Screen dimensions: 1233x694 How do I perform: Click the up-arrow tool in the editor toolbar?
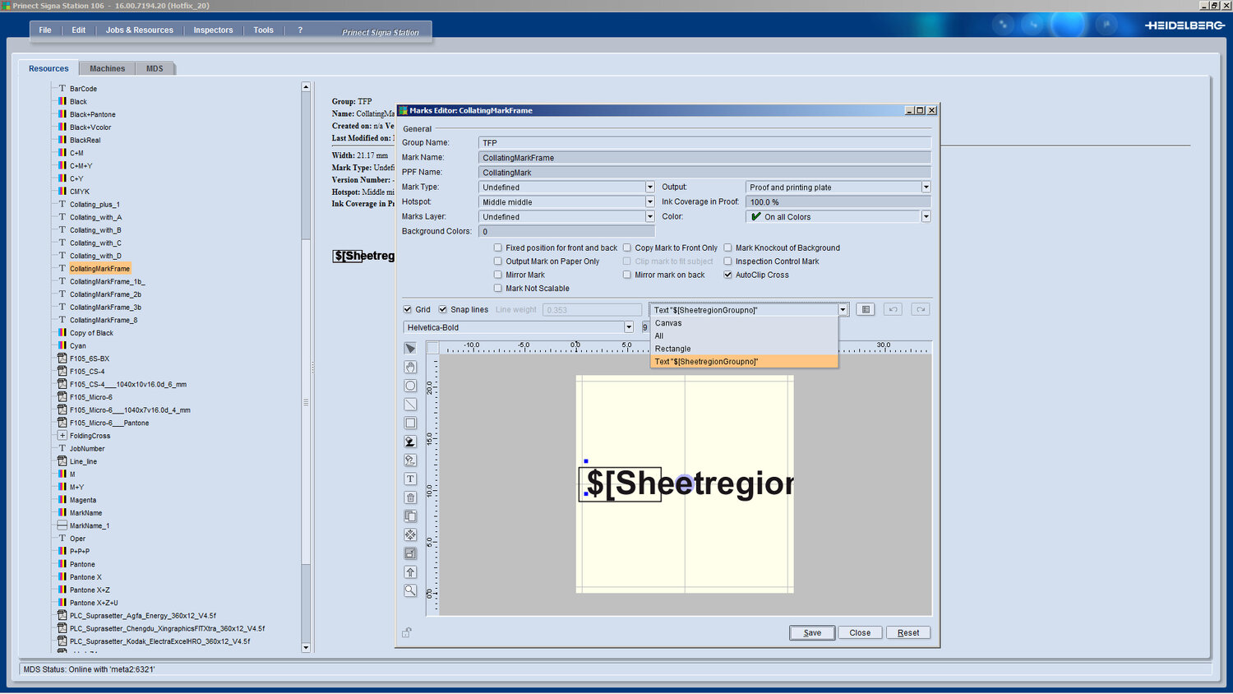coord(410,572)
